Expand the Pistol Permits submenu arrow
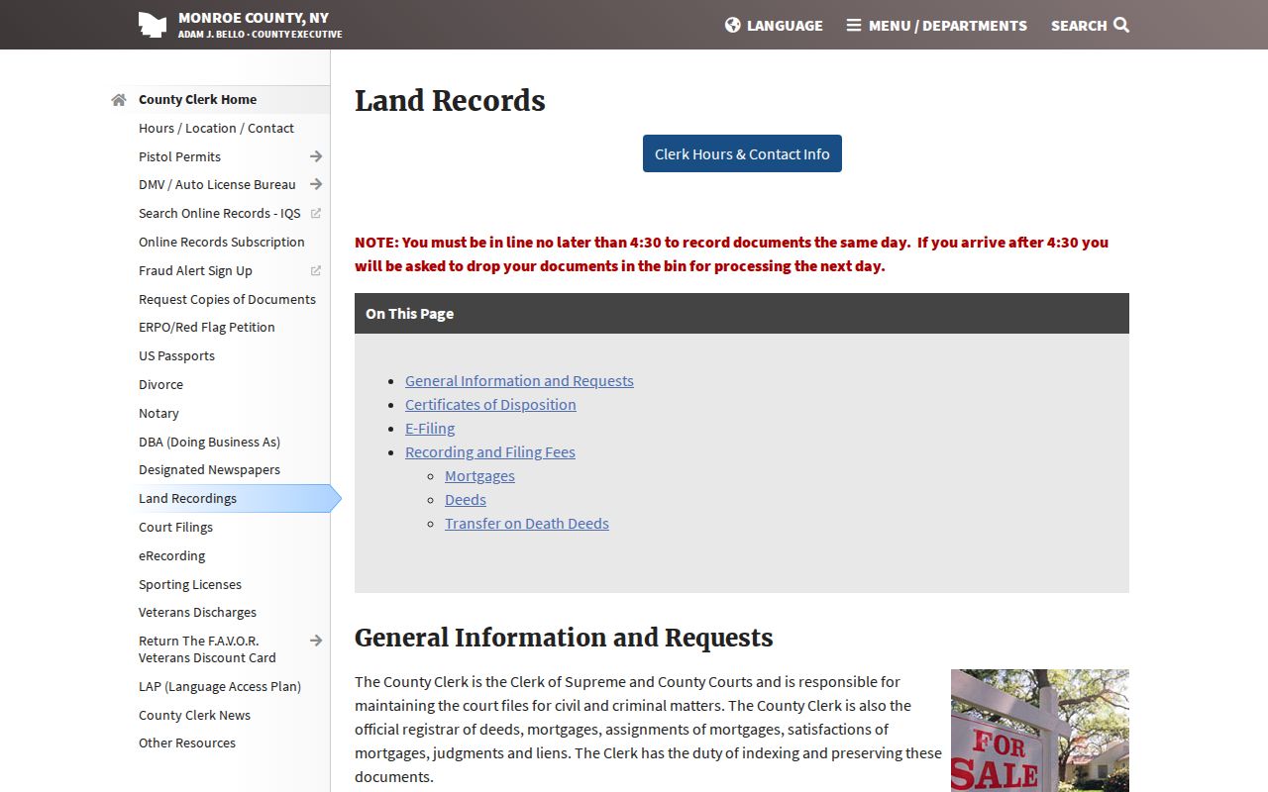1268x792 pixels. point(316,156)
